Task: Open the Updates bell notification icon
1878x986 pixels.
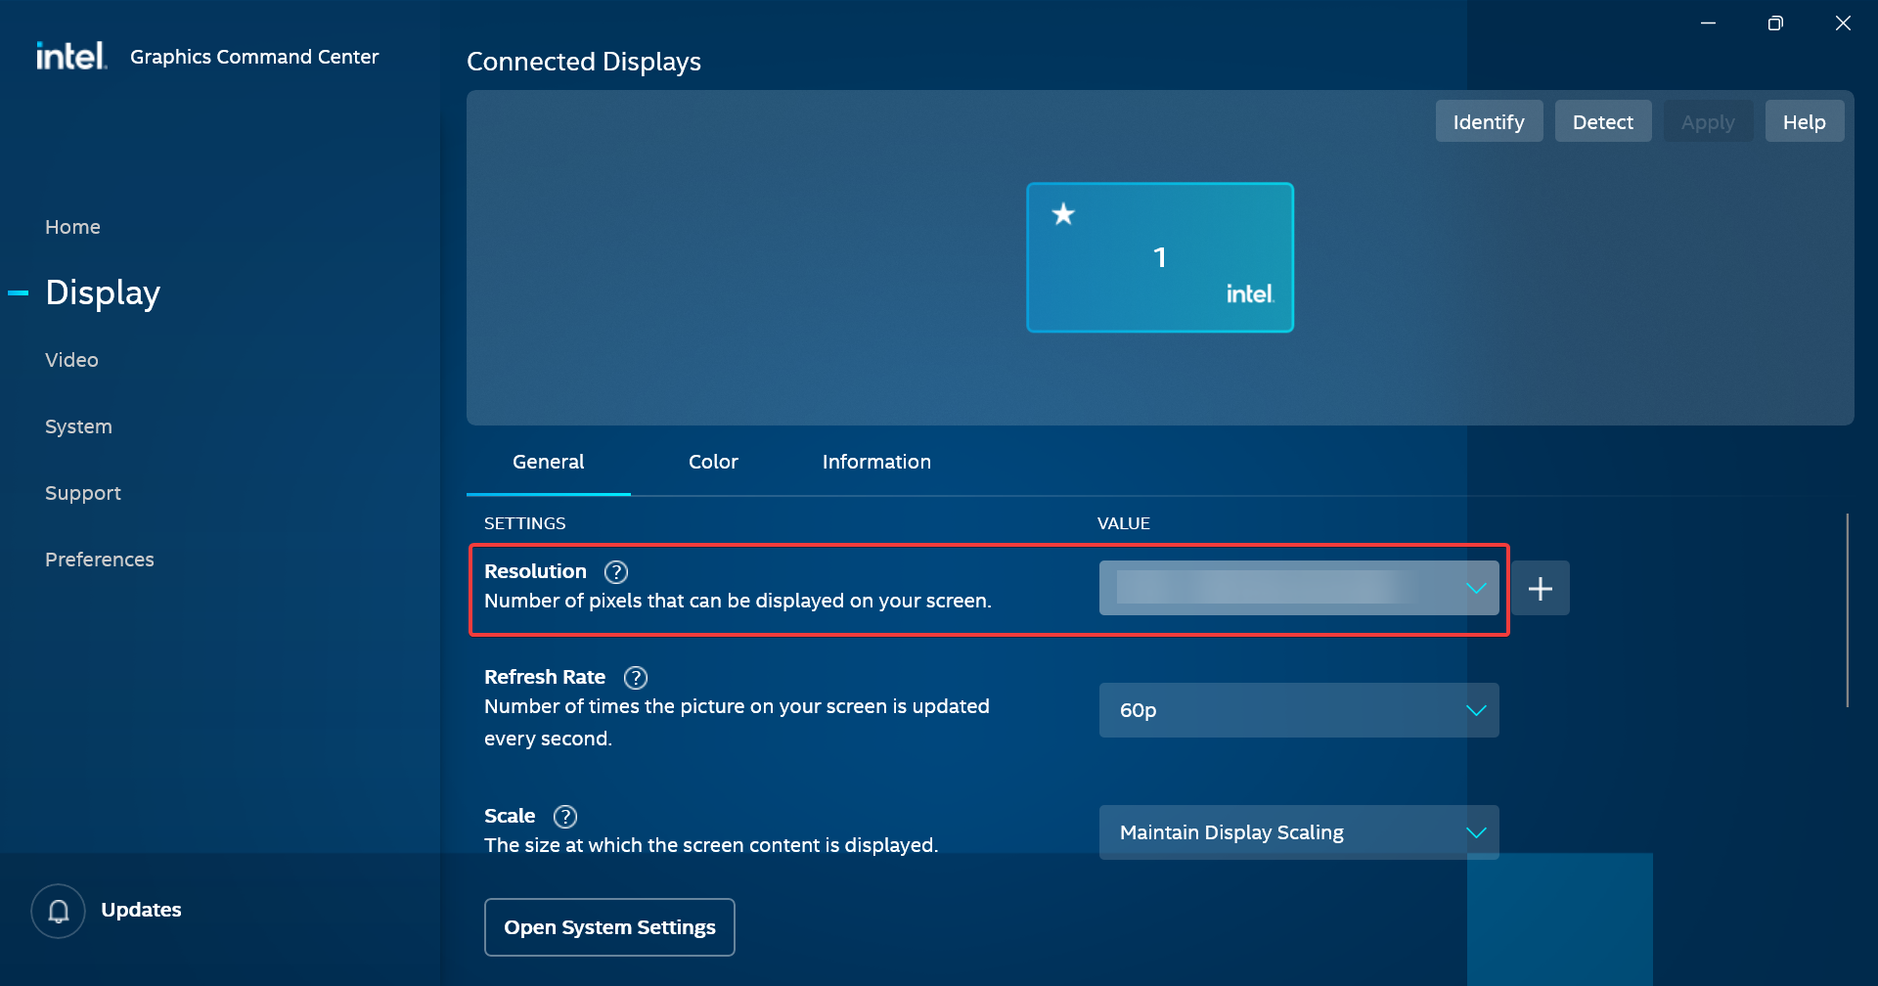Action: pos(59,911)
